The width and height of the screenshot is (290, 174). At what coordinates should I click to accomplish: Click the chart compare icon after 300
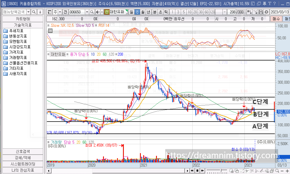click(x=249, y=12)
